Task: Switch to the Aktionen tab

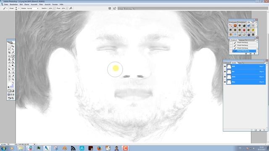Action: [x=242, y=40]
